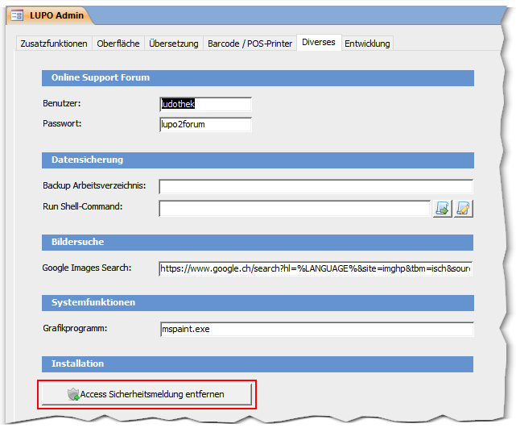The image size is (516, 432).
Task: Click the Backup Arbeitsverzeichnis: label
Action: [94, 185]
